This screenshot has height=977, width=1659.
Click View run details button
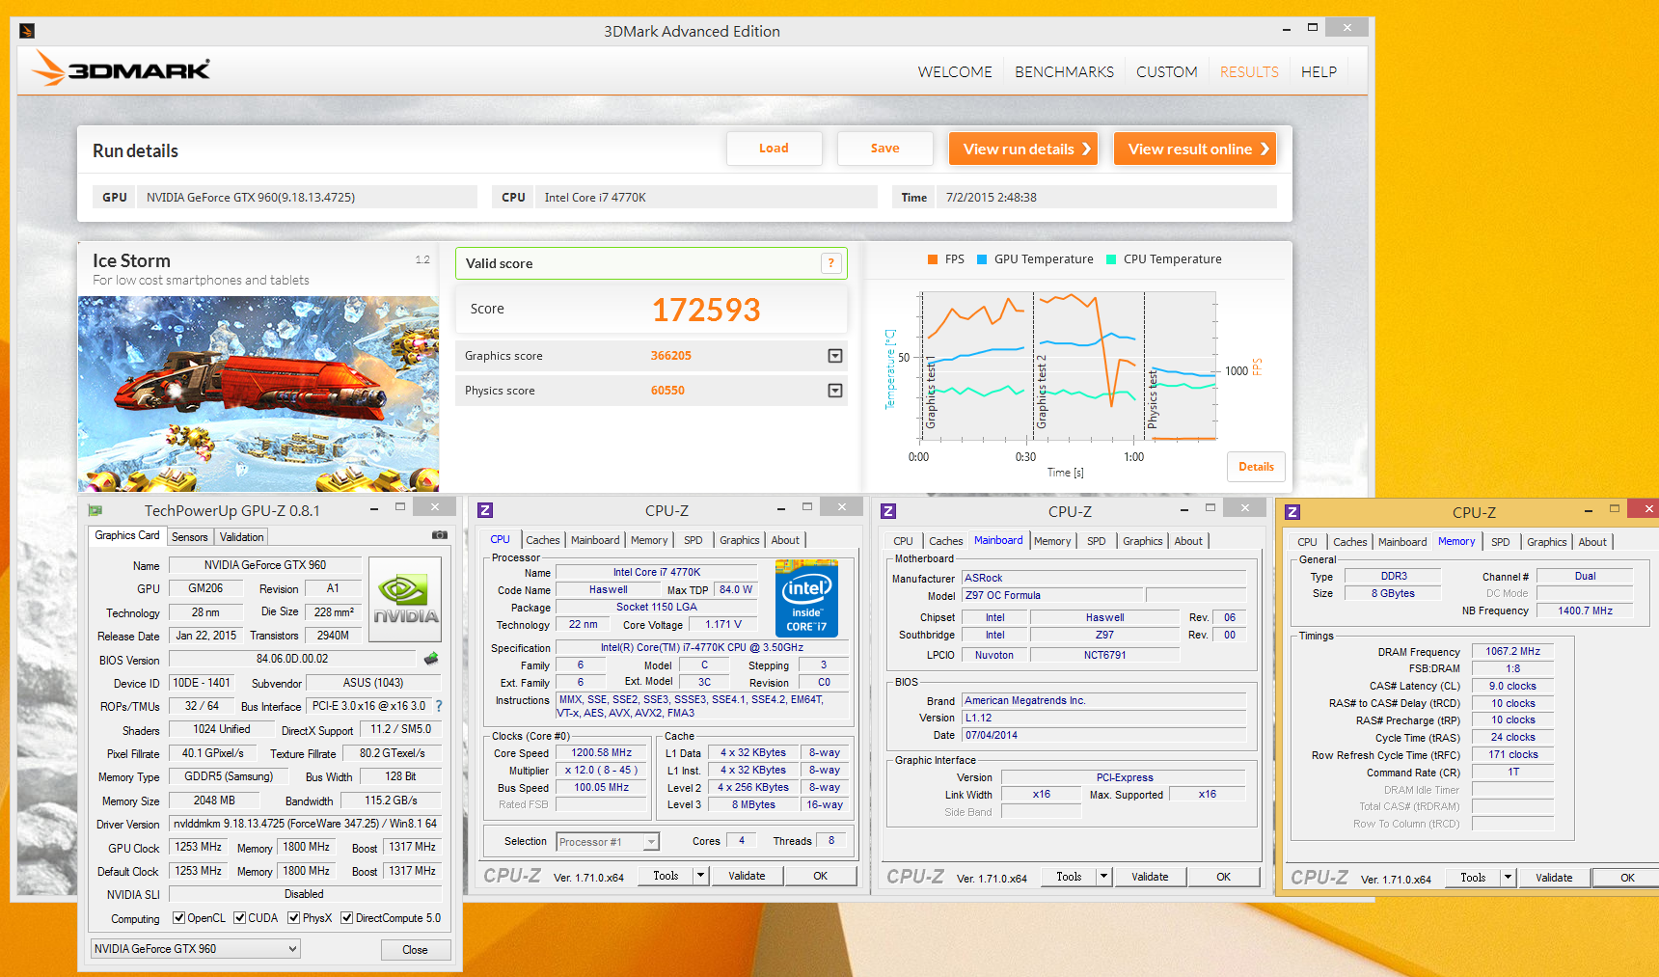coord(1023,149)
